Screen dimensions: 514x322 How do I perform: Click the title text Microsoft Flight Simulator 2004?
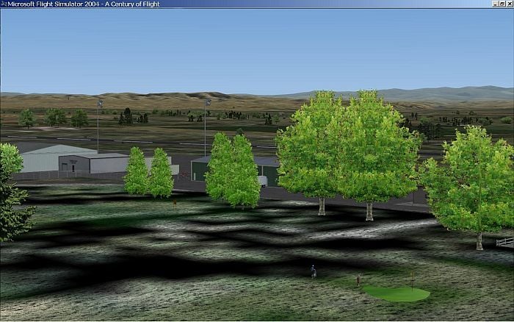point(54,4)
